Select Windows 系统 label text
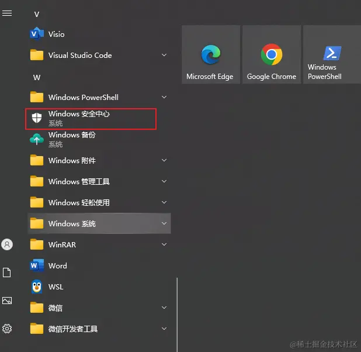Image resolution: width=361 pixels, height=352 pixels. click(72, 223)
